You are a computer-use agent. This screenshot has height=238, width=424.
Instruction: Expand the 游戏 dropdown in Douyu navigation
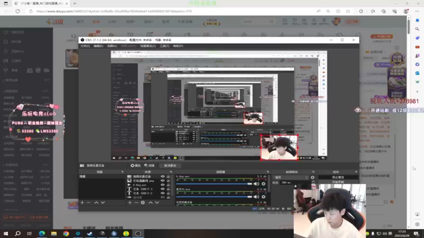(148, 22)
